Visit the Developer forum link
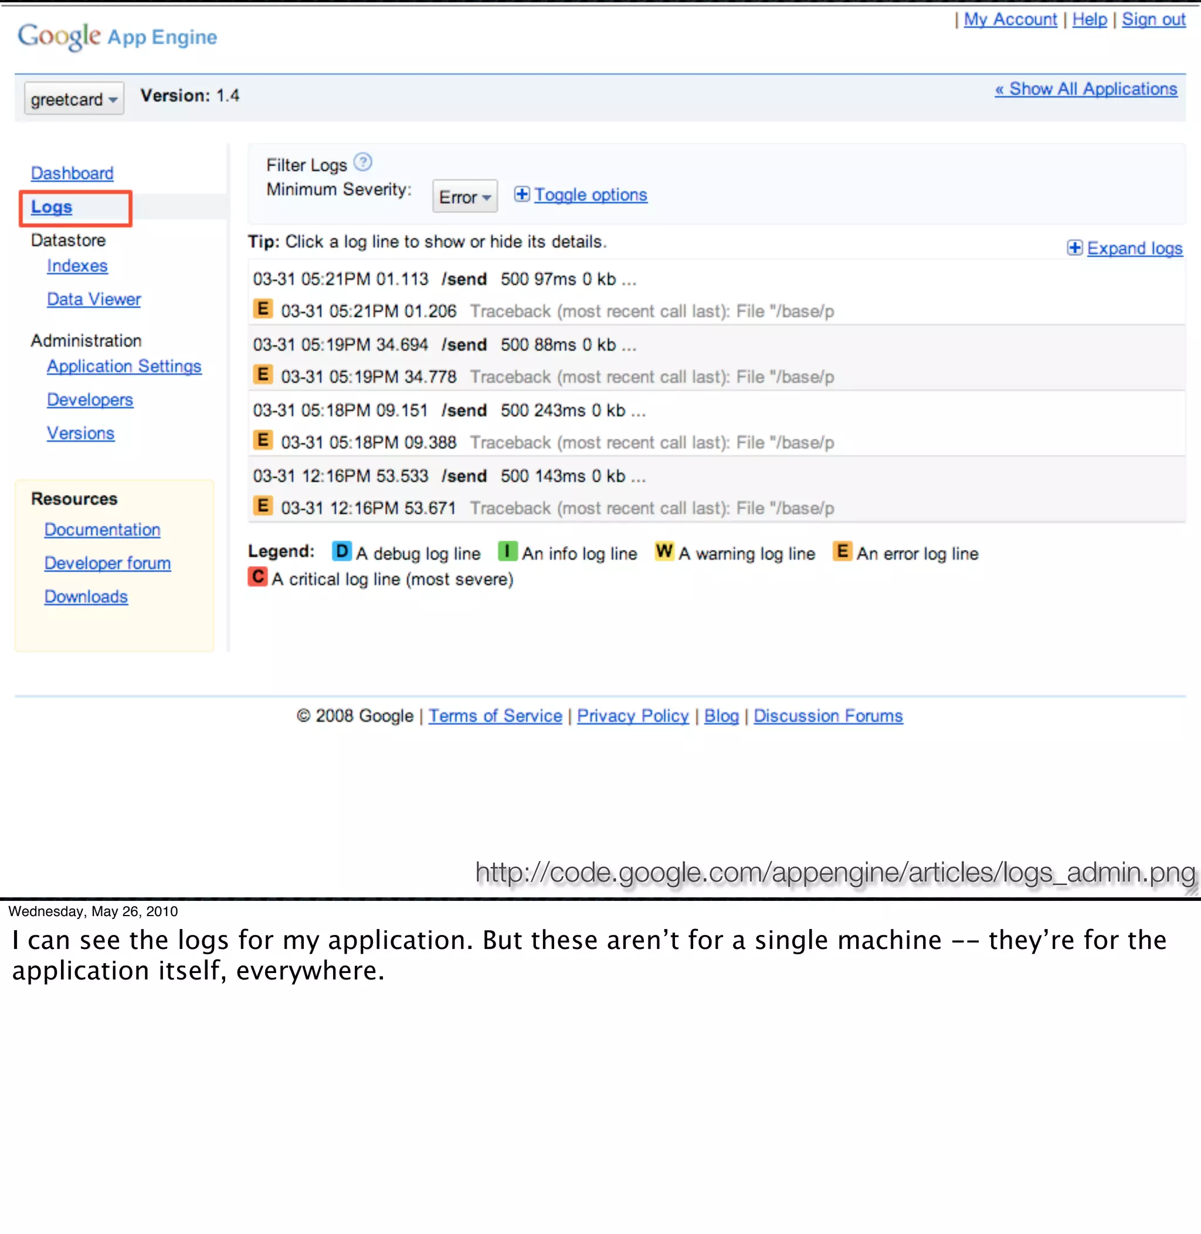1201x1234 pixels. (x=108, y=564)
